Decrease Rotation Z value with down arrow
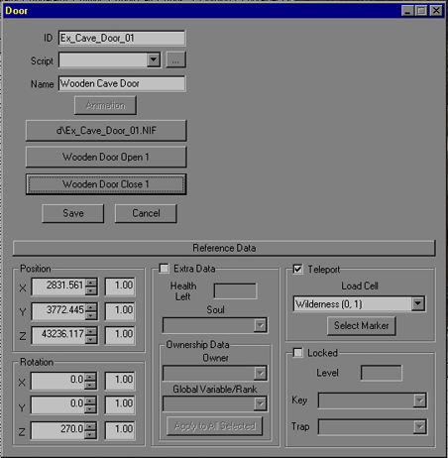 pyautogui.click(x=90, y=435)
